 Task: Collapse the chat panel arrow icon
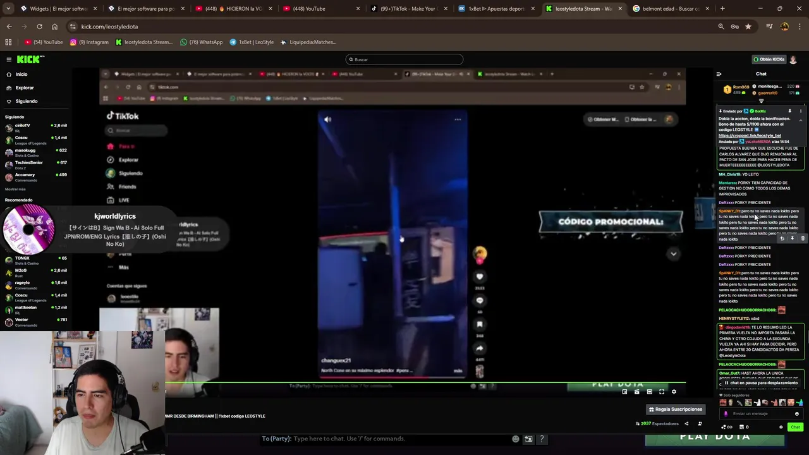pos(719,74)
